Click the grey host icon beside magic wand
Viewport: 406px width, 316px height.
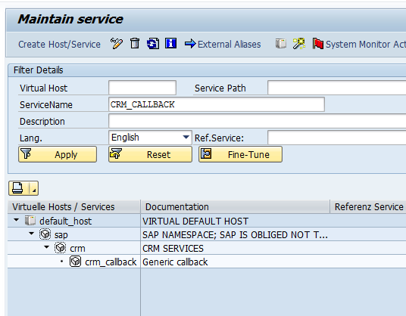tap(281, 44)
